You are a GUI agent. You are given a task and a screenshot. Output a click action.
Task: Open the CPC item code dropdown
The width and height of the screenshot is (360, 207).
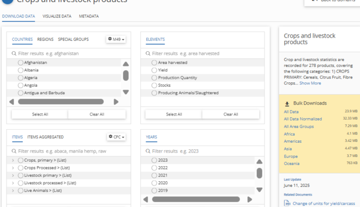coord(116,137)
